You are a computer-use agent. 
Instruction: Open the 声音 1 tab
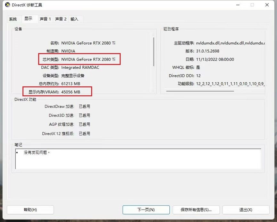45,19
